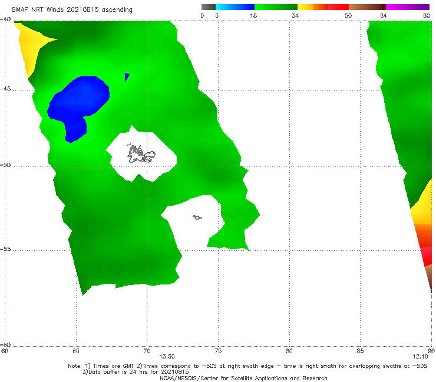Click the NOAA/NESDIS credit line
Viewport: 436px width, 382px height.
click(x=243, y=378)
